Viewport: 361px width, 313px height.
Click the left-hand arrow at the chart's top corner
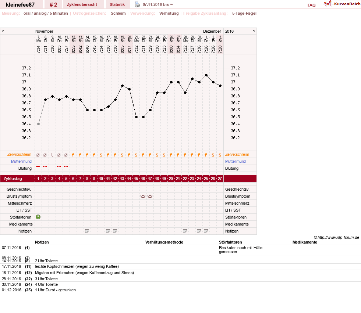point(3,30)
